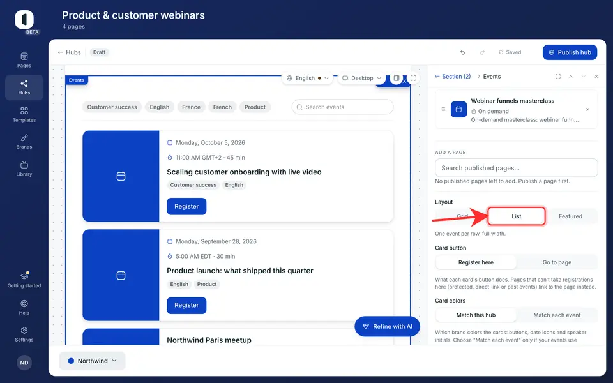Open the English language dropdown
The height and width of the screenshot is (383, 613).
(307, 78)
